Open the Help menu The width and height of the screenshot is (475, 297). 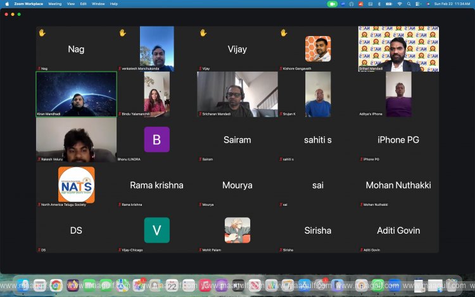[114, 4]
